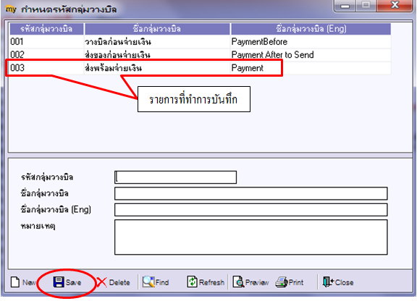417x301 pixels.
Task: Select row 003 Payment
Action: click(201, 68)
